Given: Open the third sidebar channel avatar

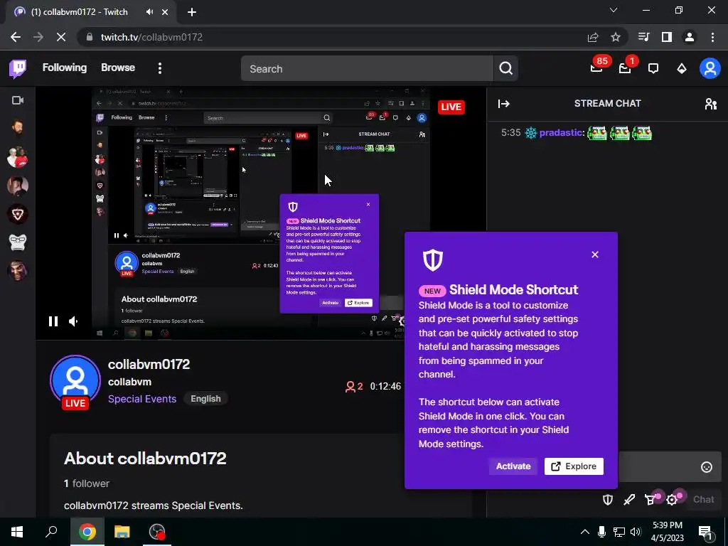Looking at the screenshot, I should [x=18, y=186].
